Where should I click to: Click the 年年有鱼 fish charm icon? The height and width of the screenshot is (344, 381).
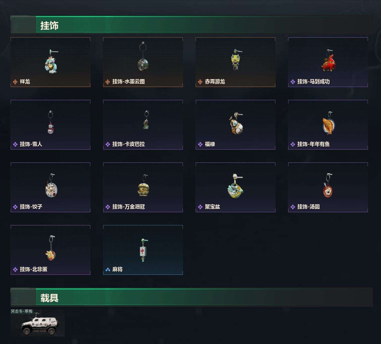click(328, 123)
